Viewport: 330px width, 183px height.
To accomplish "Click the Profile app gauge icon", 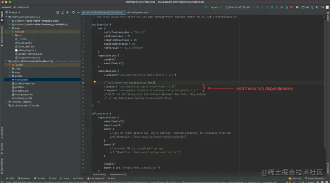I will 282,7.
